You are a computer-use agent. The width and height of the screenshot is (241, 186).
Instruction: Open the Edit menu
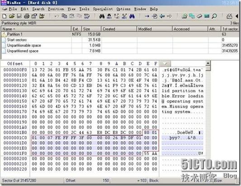(24, 9)
